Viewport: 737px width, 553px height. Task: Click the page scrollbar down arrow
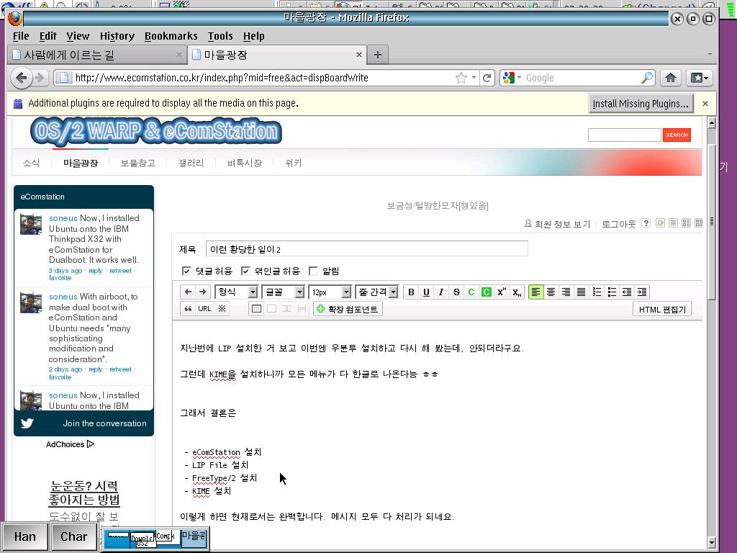(x=712, y=542)
